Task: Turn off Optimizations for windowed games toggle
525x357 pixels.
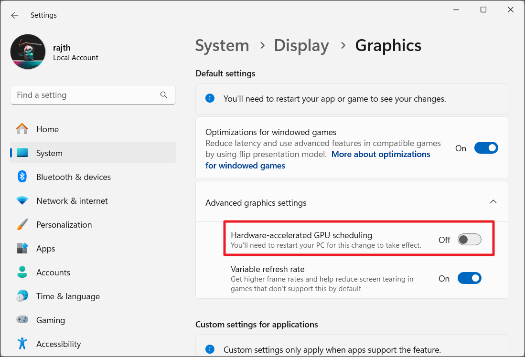Action: (x=486, y=148)
